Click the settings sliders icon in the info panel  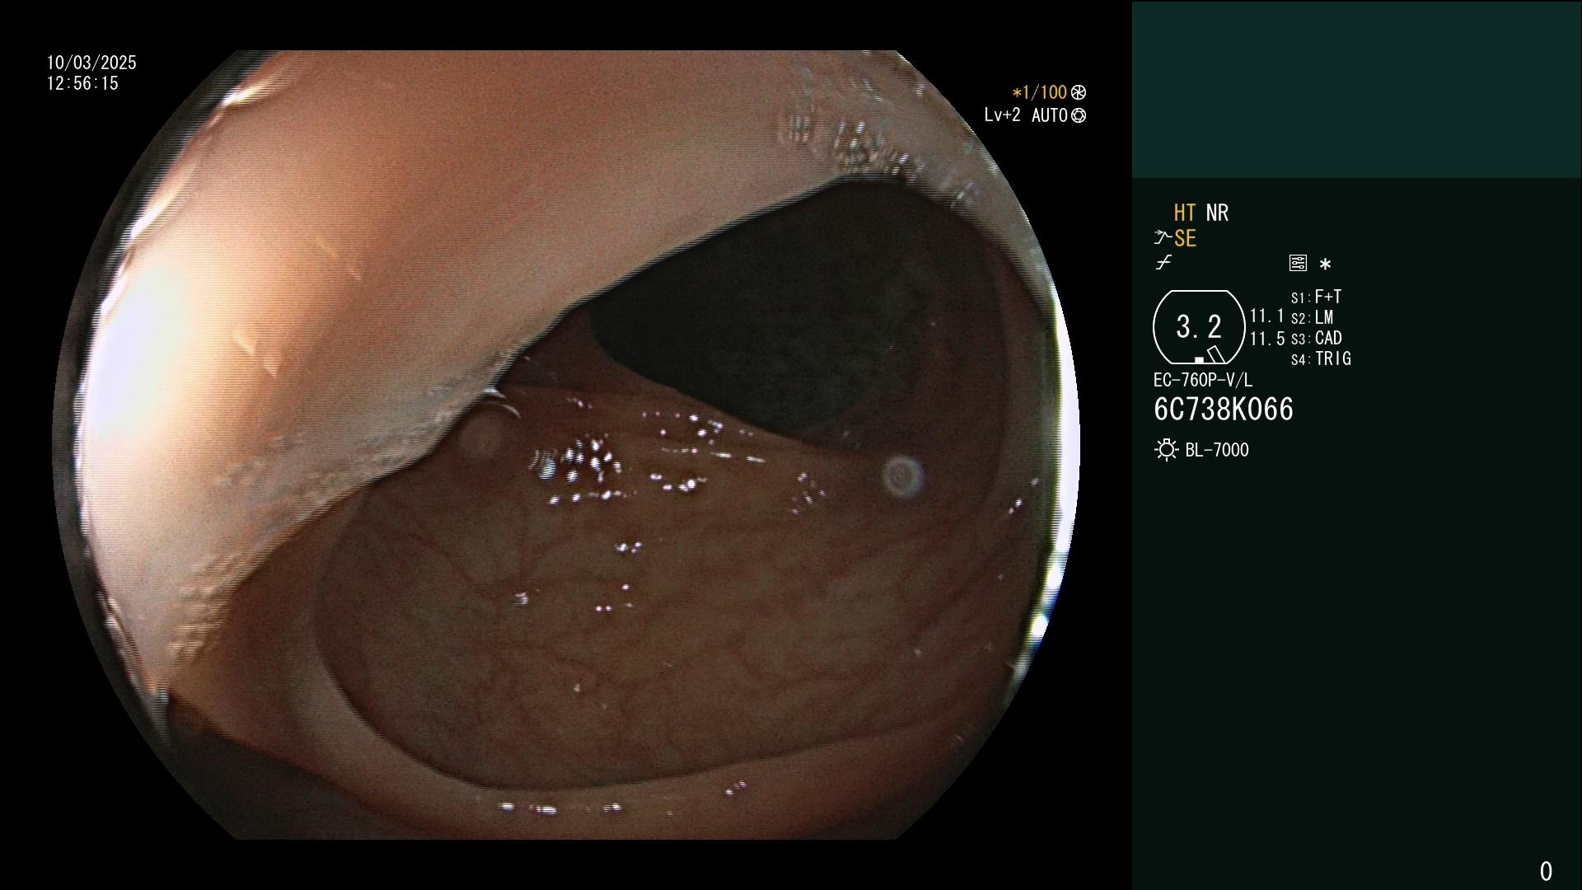[x=1298, y=263]
